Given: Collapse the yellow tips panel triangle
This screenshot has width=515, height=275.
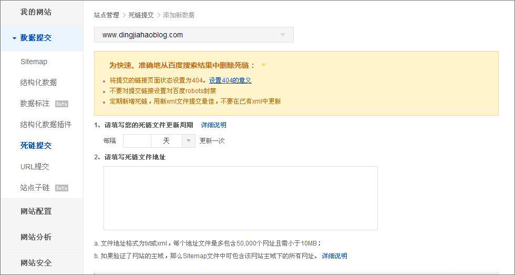Looking at the screenshot, I should (263, 65).
